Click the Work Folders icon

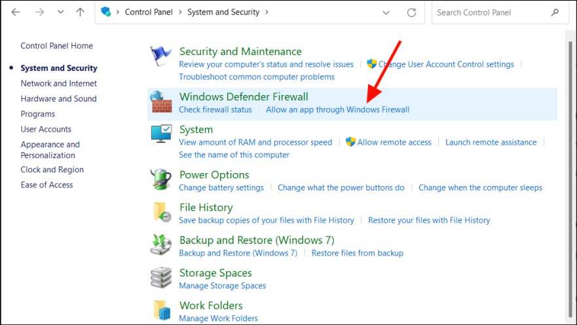click(162, 311)
